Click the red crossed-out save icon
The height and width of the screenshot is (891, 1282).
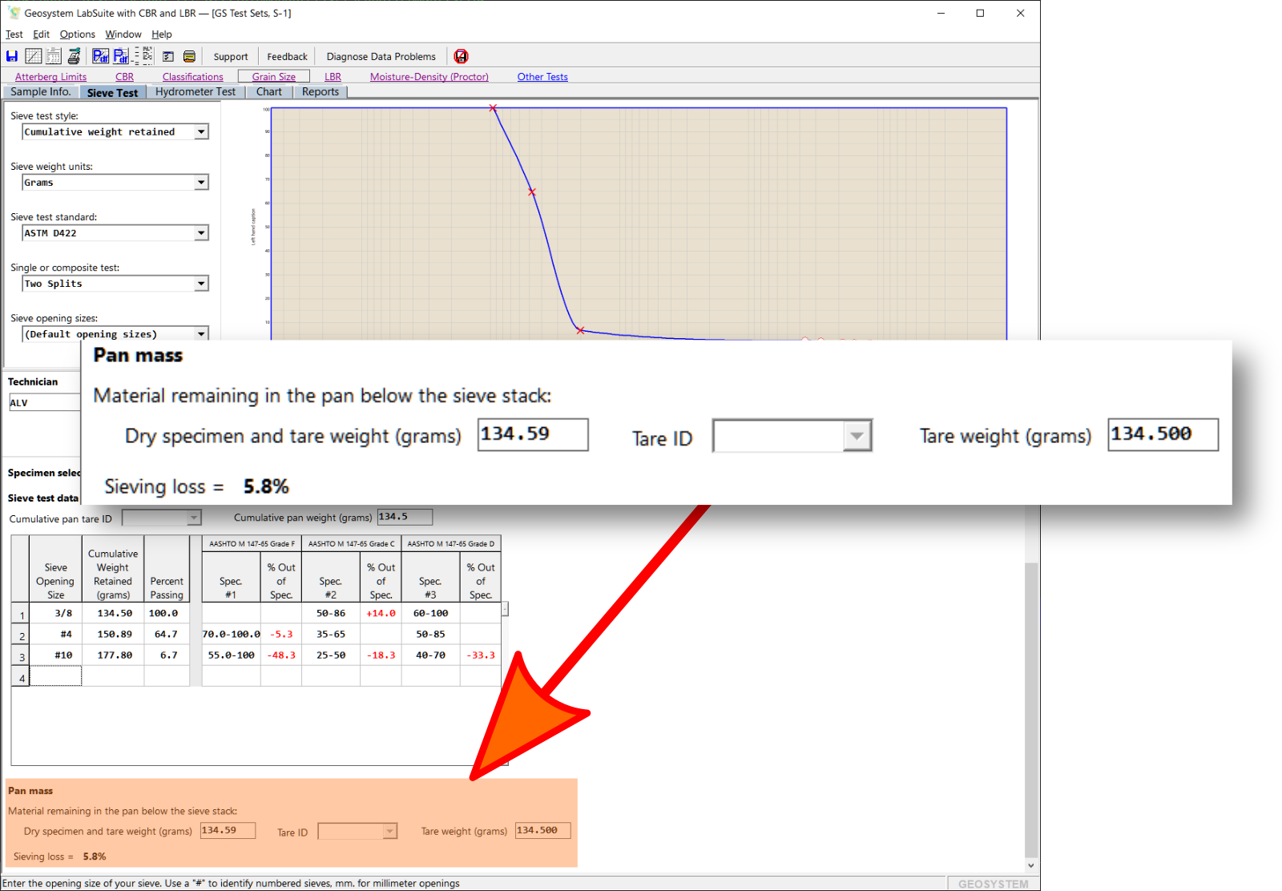pos(461,56)
